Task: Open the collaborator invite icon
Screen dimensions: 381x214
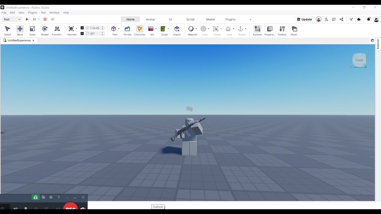Action: [326, 19]
